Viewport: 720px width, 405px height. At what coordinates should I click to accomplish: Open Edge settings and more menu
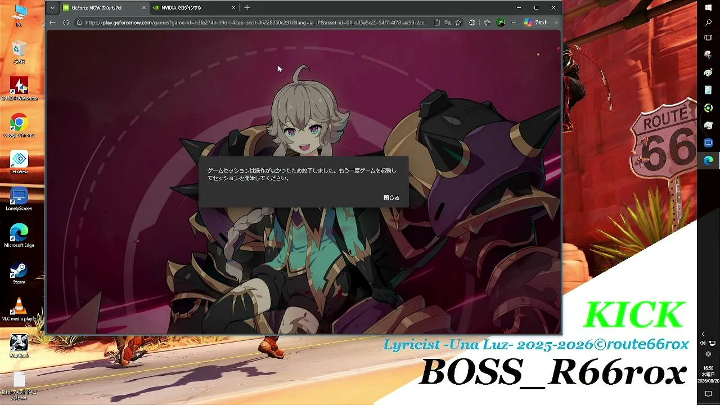coord(514,22)
